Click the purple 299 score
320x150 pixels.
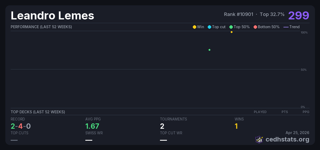tap(298, 15)
